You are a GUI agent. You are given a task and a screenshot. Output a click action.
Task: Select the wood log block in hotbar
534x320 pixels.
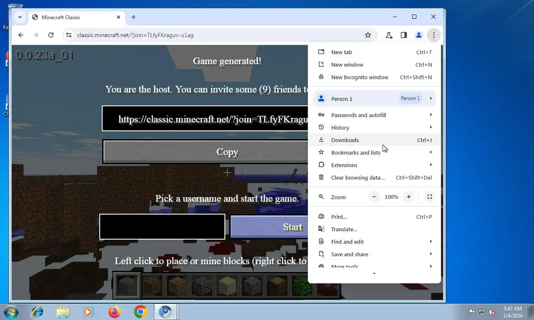277,286
